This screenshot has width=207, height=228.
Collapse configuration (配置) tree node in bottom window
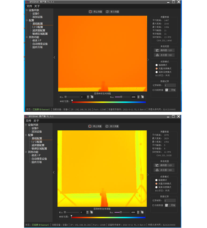[26, 135]
